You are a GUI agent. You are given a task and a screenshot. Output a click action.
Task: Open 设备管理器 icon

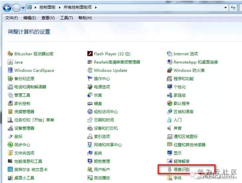coord(10,128)
